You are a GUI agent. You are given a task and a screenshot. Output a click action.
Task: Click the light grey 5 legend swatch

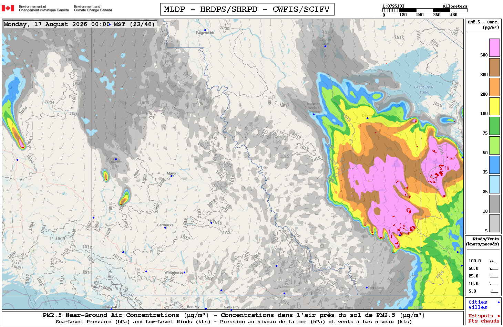494,223
